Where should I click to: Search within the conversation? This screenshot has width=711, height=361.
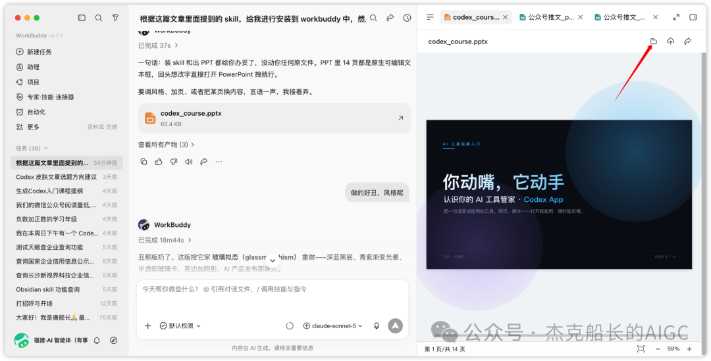coord(373,18)
